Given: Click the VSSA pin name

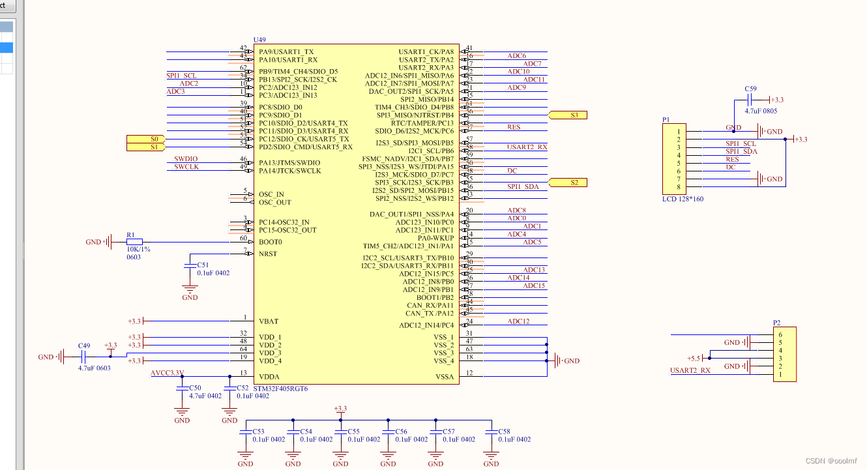Looking at the screenshot, I should pos(445,377).
